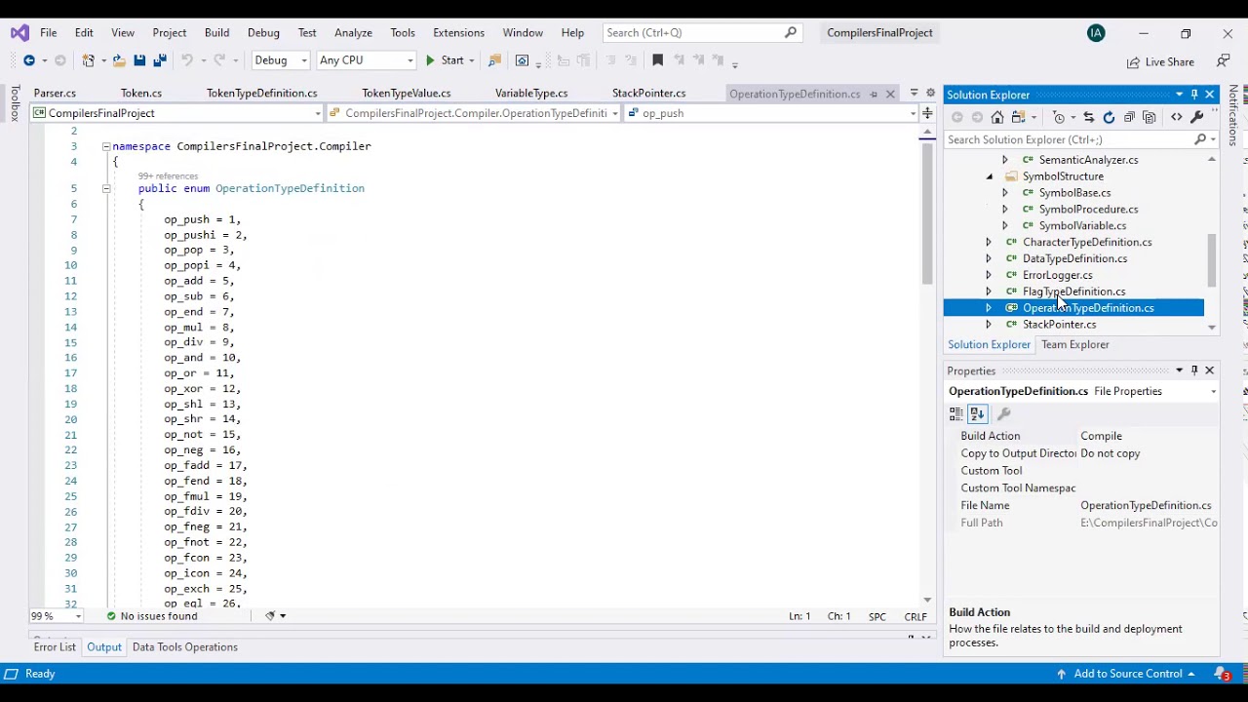Screen dimensions: 1248x702
Task: Click the Categorized view icon in Properties
Action: [x=956, y=414]
